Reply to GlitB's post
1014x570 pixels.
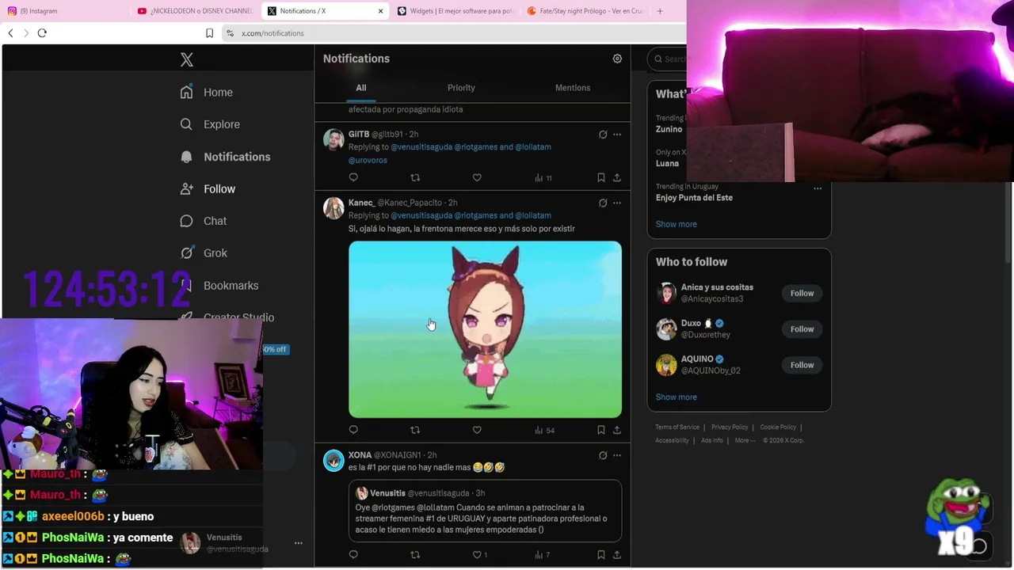[x=353, y=177]
